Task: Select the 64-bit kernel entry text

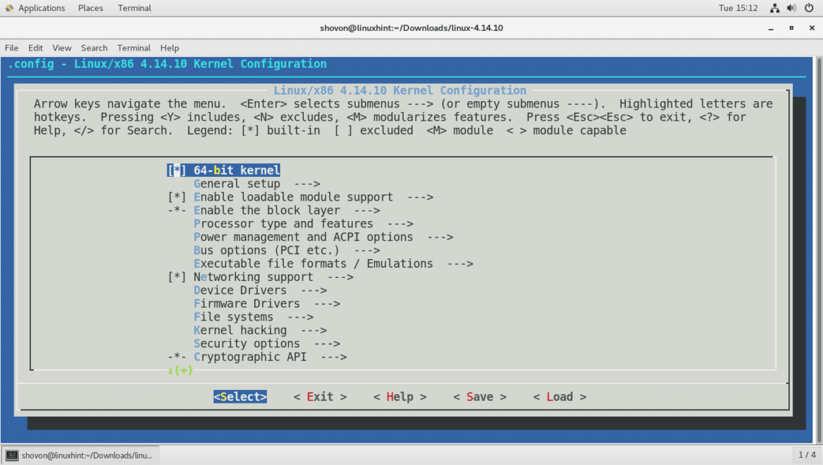Action: [x=237, y=170]
